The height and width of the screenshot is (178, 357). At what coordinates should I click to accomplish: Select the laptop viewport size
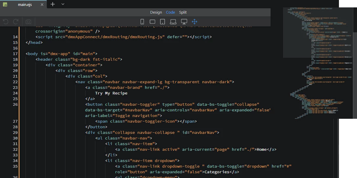(x=173, y=22)
